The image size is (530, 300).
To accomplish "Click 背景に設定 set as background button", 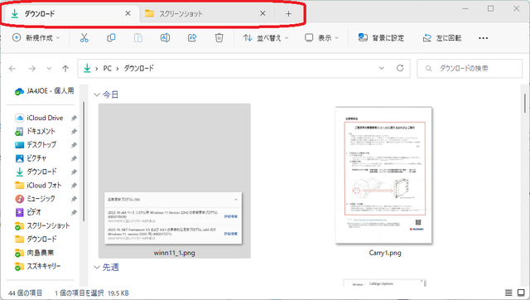I will pos(381,38).
